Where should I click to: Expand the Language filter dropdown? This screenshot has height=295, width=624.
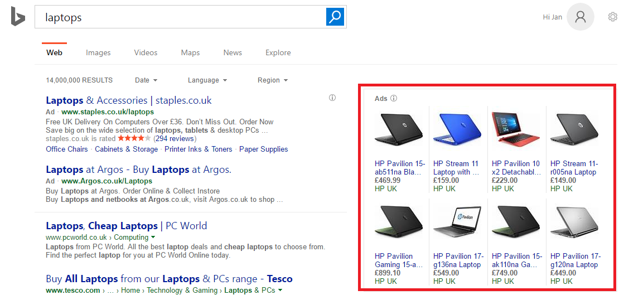coord(207,80)
